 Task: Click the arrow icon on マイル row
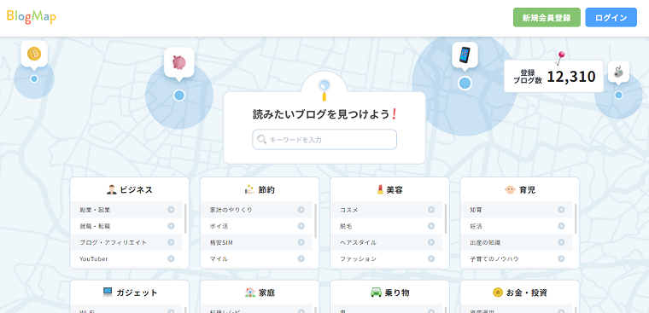[x=301, y=258]
